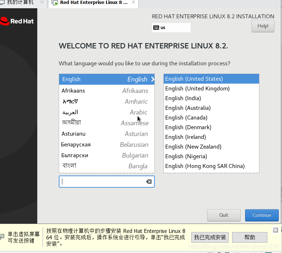Select Afrikaans in the language list

tap(107, 90)
